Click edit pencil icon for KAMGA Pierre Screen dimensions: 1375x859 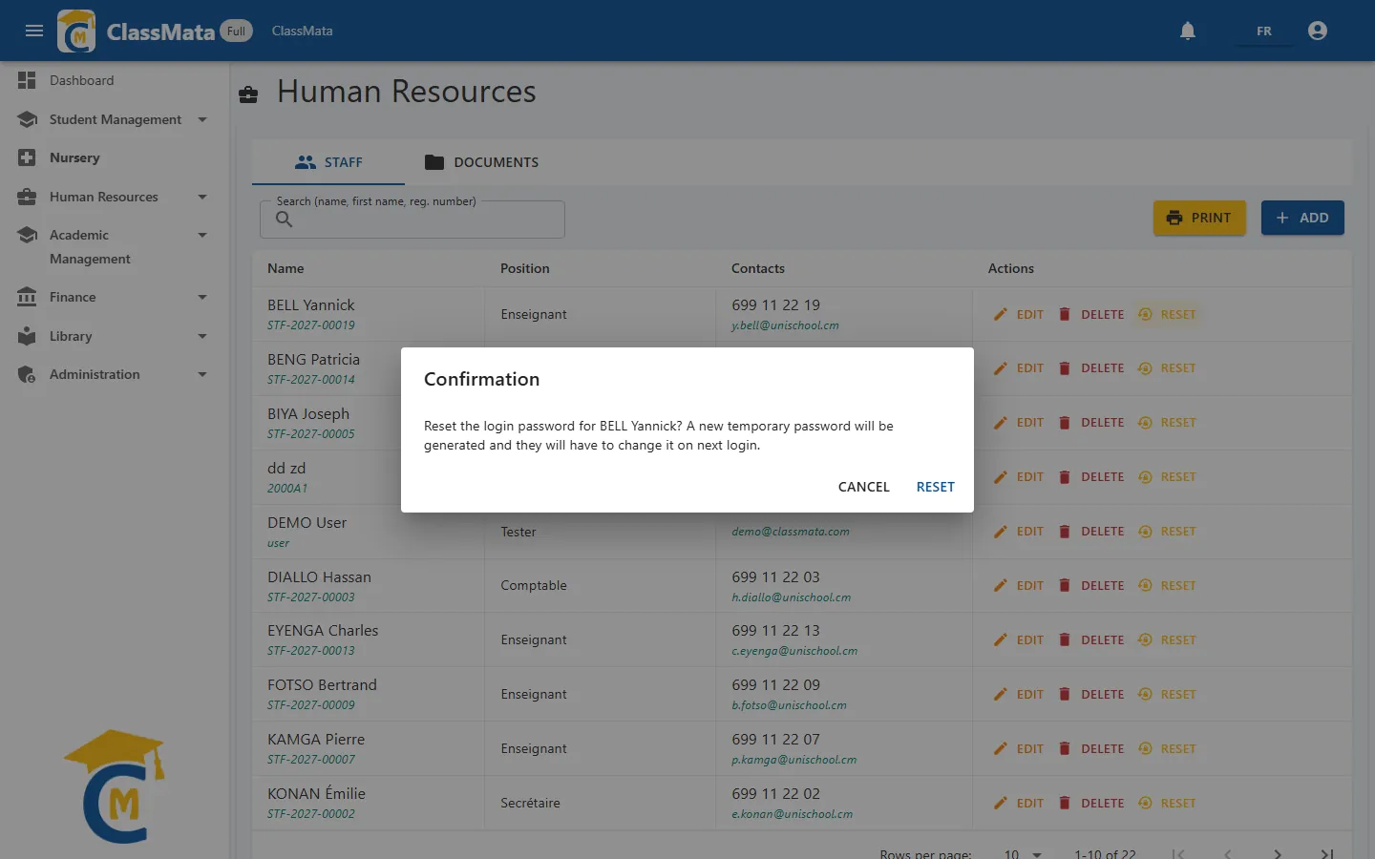pyautogui.click(x=1001, y=748)
